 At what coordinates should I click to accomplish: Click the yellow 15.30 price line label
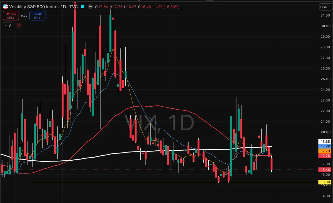(x=325, y=182)
